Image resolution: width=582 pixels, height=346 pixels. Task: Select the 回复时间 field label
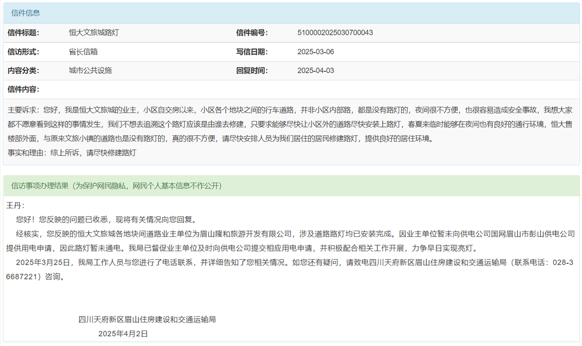pyautogui.click(x=252, y=71)
